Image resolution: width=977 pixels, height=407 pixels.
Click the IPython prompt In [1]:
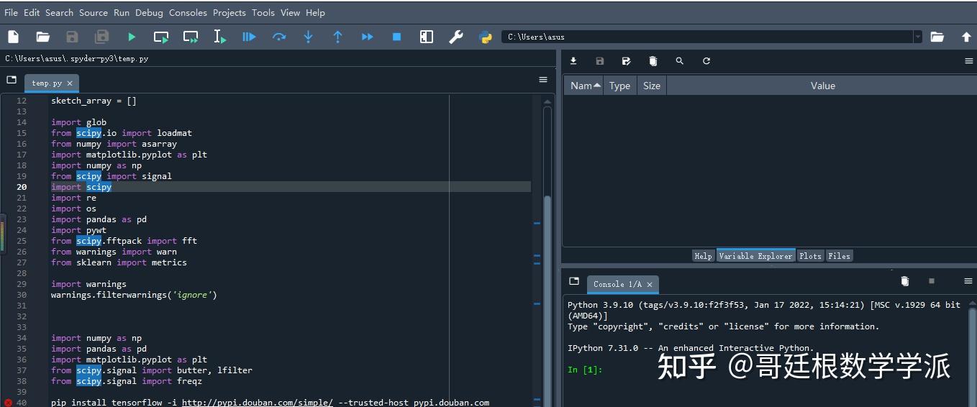tap(583, 370)
